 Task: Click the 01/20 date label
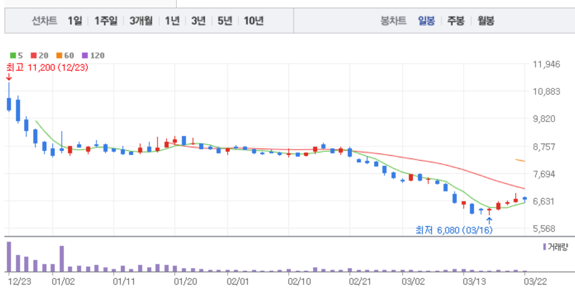[x=186, y=281]
